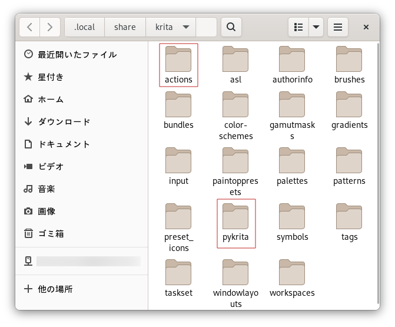Select the windowlayouts folder
The height and width of the screenshot is (327, 395).
pyautogui.click(x=235, y=284)
